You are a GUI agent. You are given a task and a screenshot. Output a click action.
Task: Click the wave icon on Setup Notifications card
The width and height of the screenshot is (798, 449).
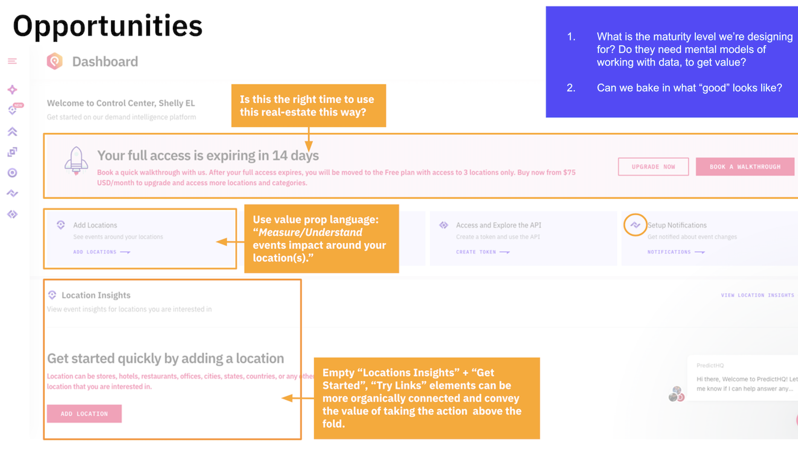(x=635, y=225)
